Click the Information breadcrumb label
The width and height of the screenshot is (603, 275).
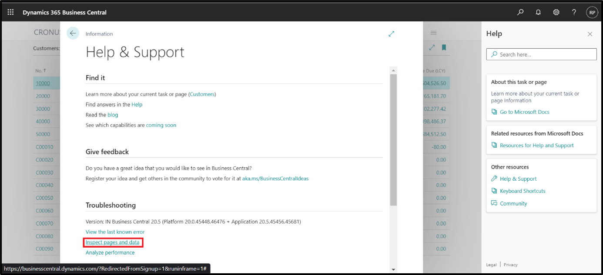click(99, 34)
